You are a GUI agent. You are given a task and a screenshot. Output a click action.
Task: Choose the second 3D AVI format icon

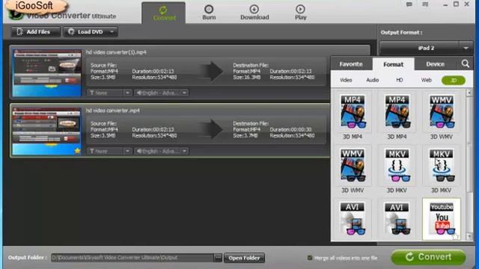pyautogui.click(x=397, y=219)
